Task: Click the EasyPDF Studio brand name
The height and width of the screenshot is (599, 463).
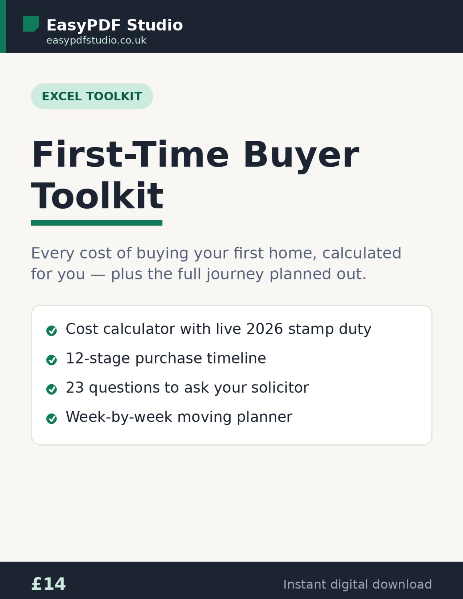Action: (115, 25)
